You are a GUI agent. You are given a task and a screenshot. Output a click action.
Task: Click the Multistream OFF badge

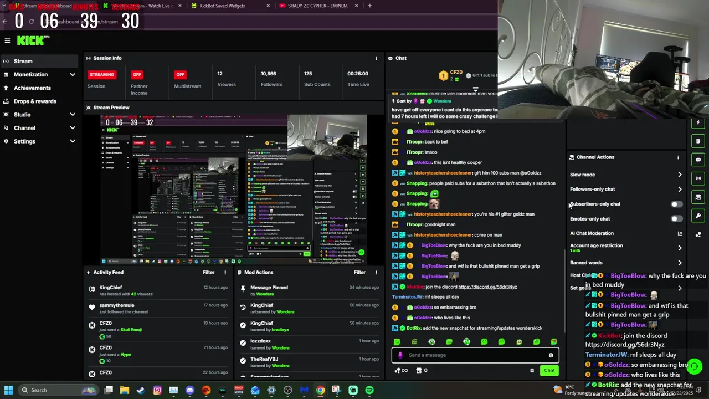[179, 74]
